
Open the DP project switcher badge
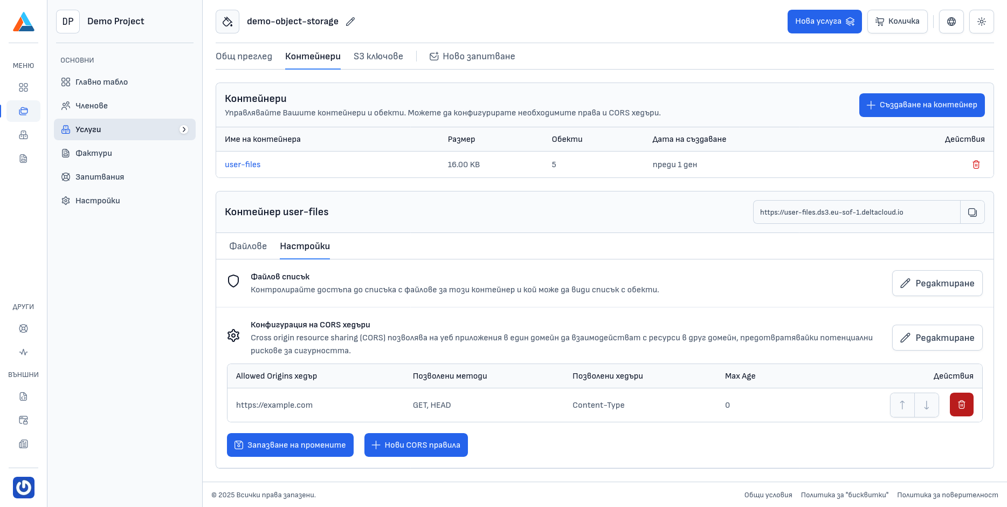(x=68, y=22)
